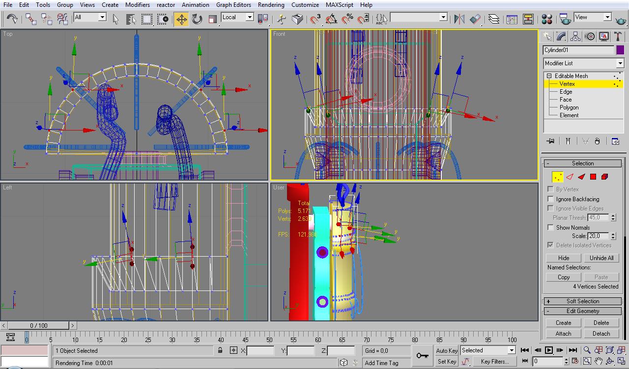This screenshot has width=629, height=369.
Task: Open the Render Scene dialog teapot icon
Action: tap(565, 19)
